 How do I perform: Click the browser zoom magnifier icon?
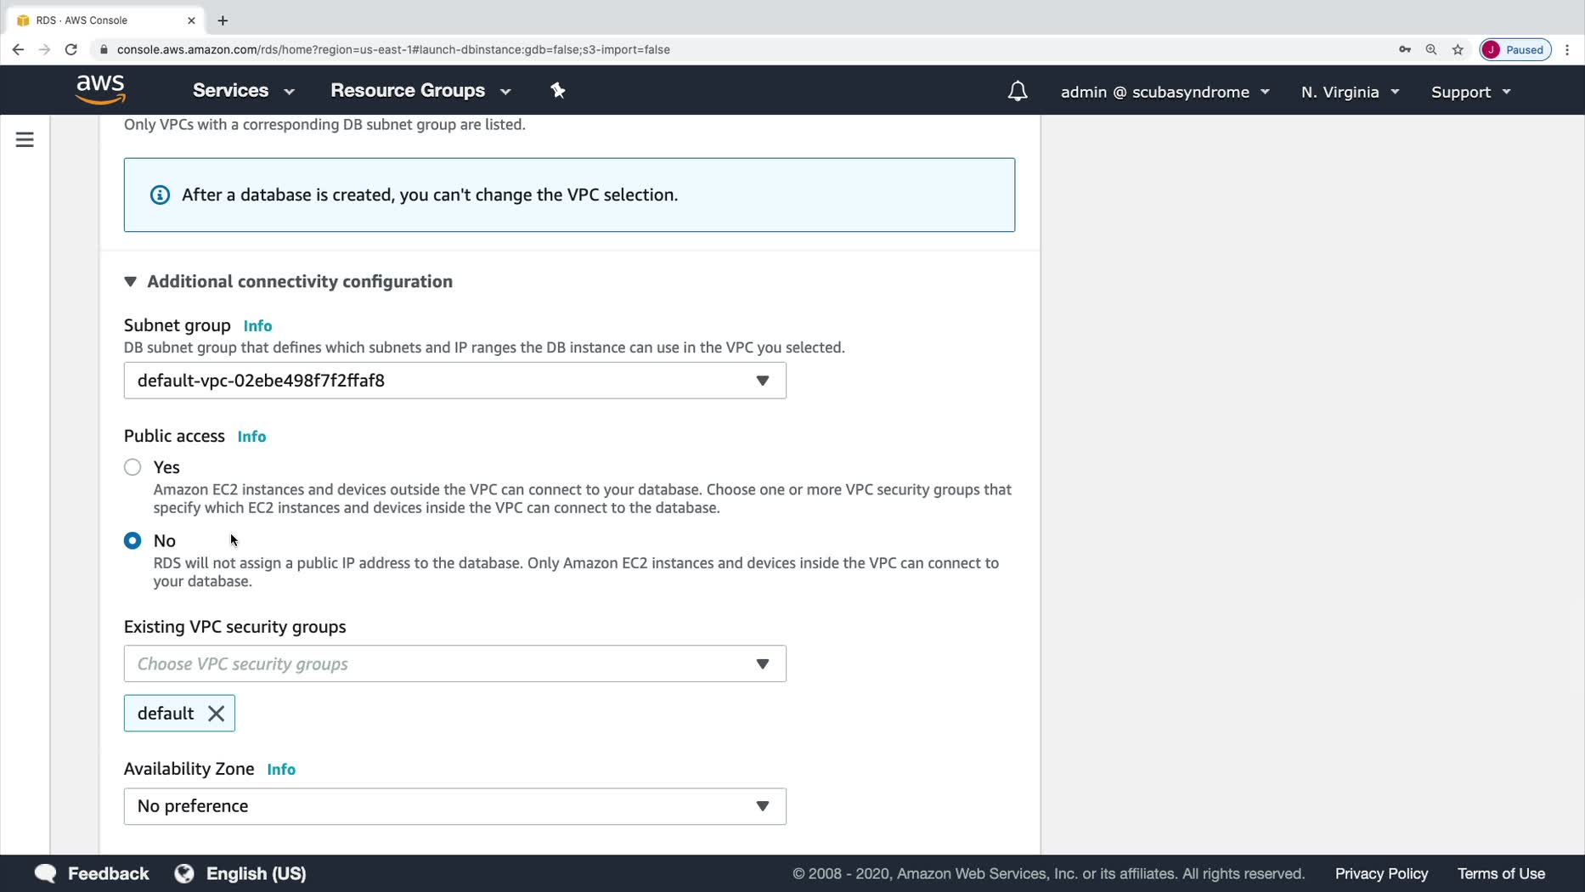(1431, 49)
